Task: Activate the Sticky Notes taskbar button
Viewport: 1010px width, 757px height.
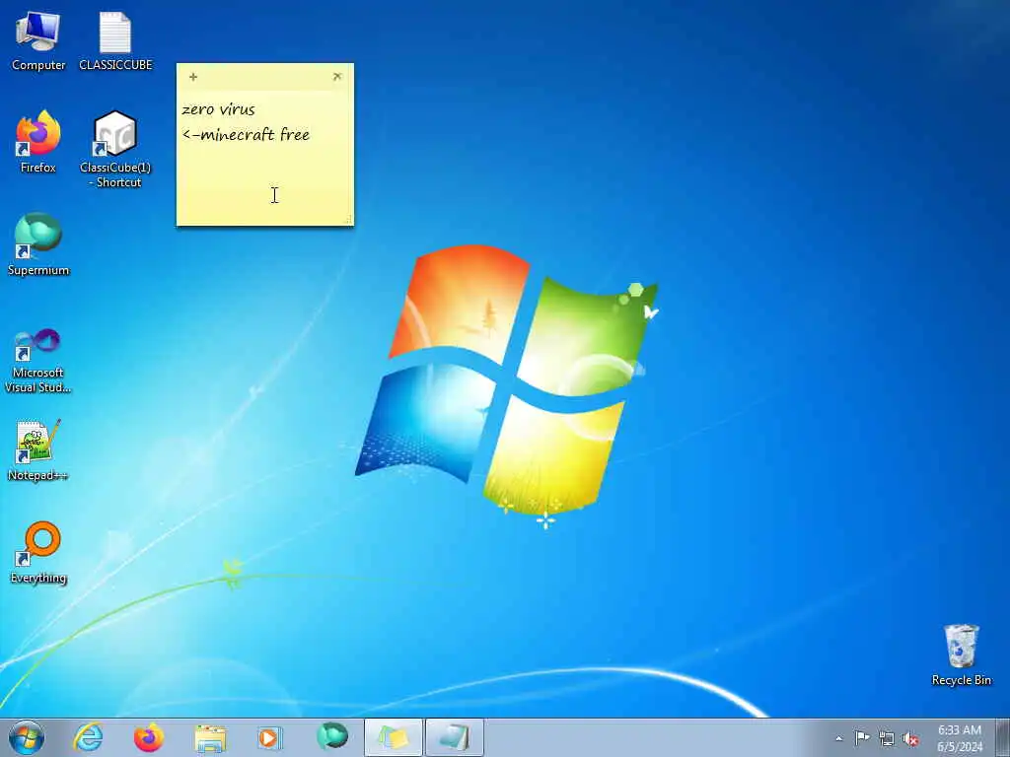Action: coord(394,737)
